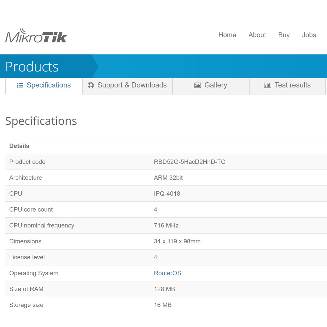Select product code RBD52G-5HacD2HnD-TC

pyautogui.click(x=190, y=162)
